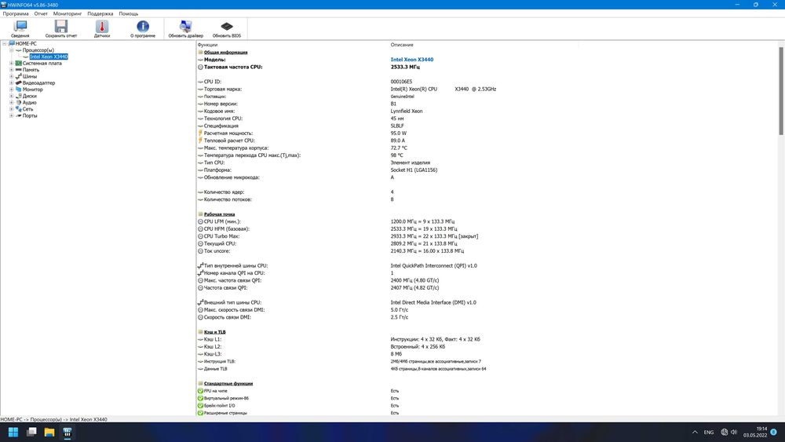Viewport: 785px width, 442px height.
Task: Expand the Сеть tree node
Action: (x=12, y=108)
